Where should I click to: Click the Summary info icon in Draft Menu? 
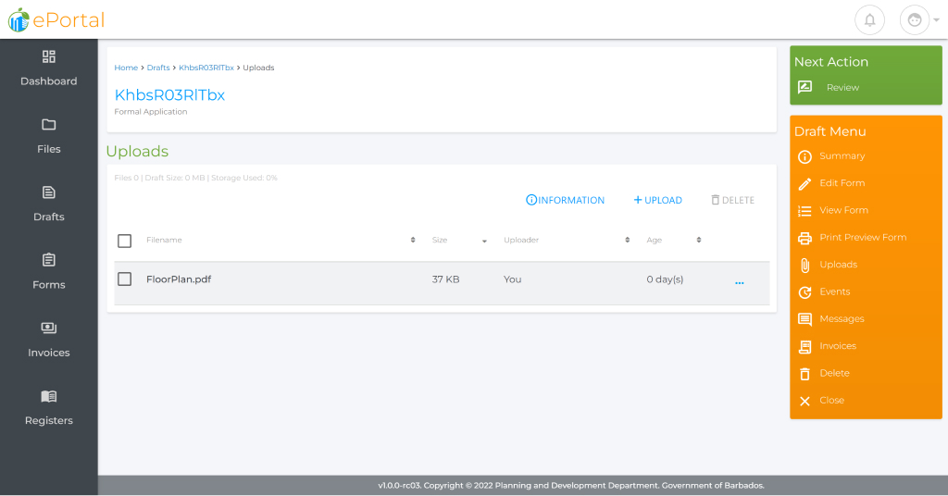(805, 157)
